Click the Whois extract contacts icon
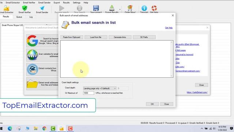 (33, 69)
